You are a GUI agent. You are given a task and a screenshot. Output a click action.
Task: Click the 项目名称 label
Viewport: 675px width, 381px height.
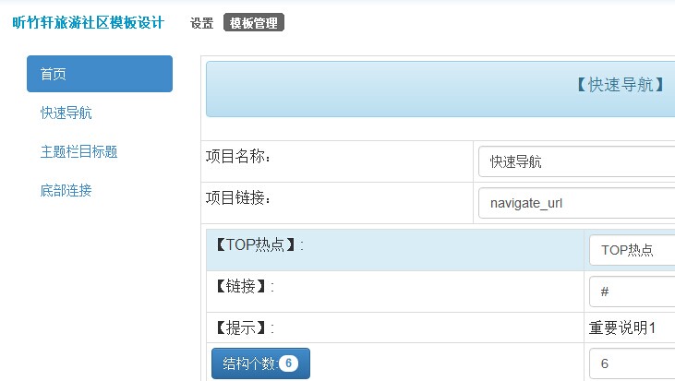pos(238,157)
